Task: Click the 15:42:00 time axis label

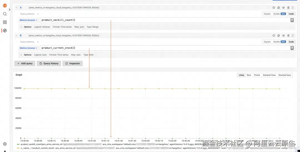Action: 145,141
